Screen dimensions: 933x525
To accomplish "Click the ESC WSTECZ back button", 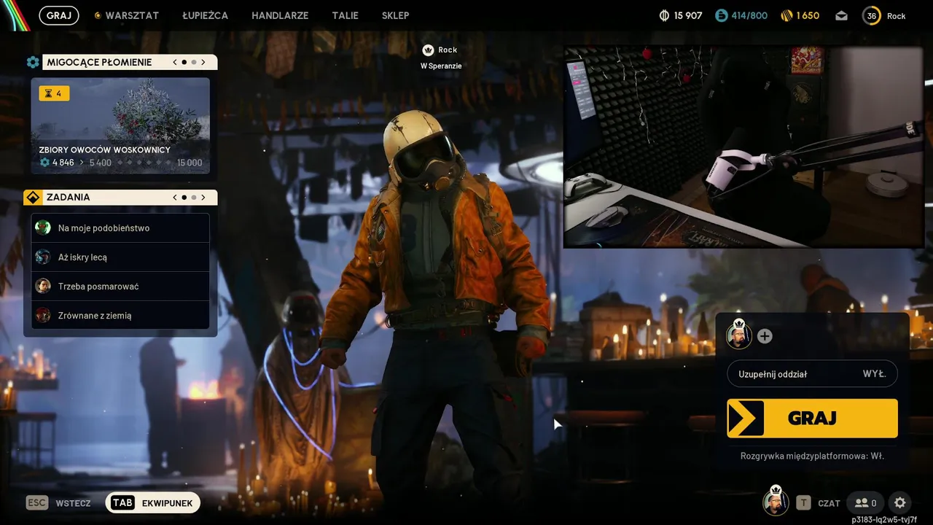I will pos(58,503).
